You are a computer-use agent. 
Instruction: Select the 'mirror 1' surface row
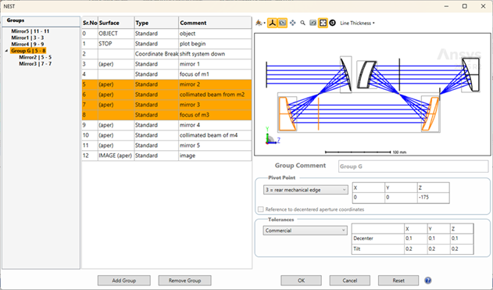tap(166, 64)
